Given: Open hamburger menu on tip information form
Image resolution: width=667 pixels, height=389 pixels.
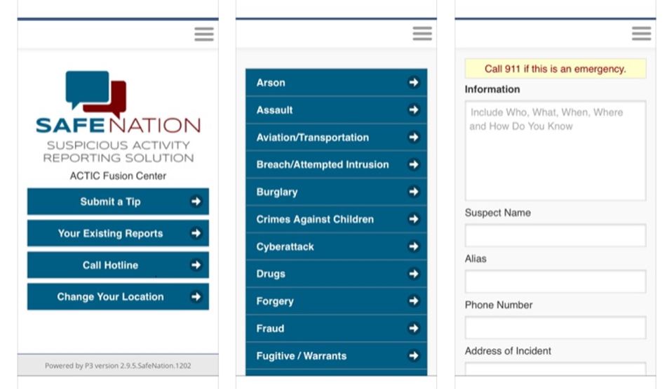Looking at the screenshot, I should [x=642, y=34].
